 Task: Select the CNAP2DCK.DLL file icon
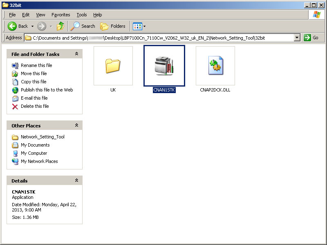tap(215, 66)
